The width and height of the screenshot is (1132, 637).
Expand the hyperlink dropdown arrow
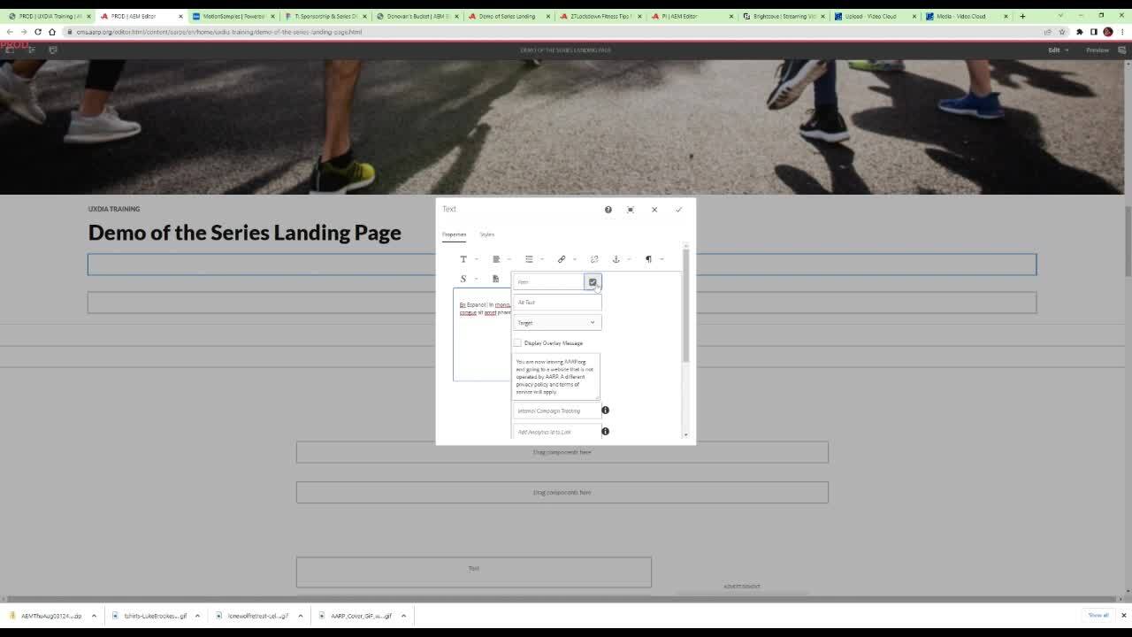point(574,259)
